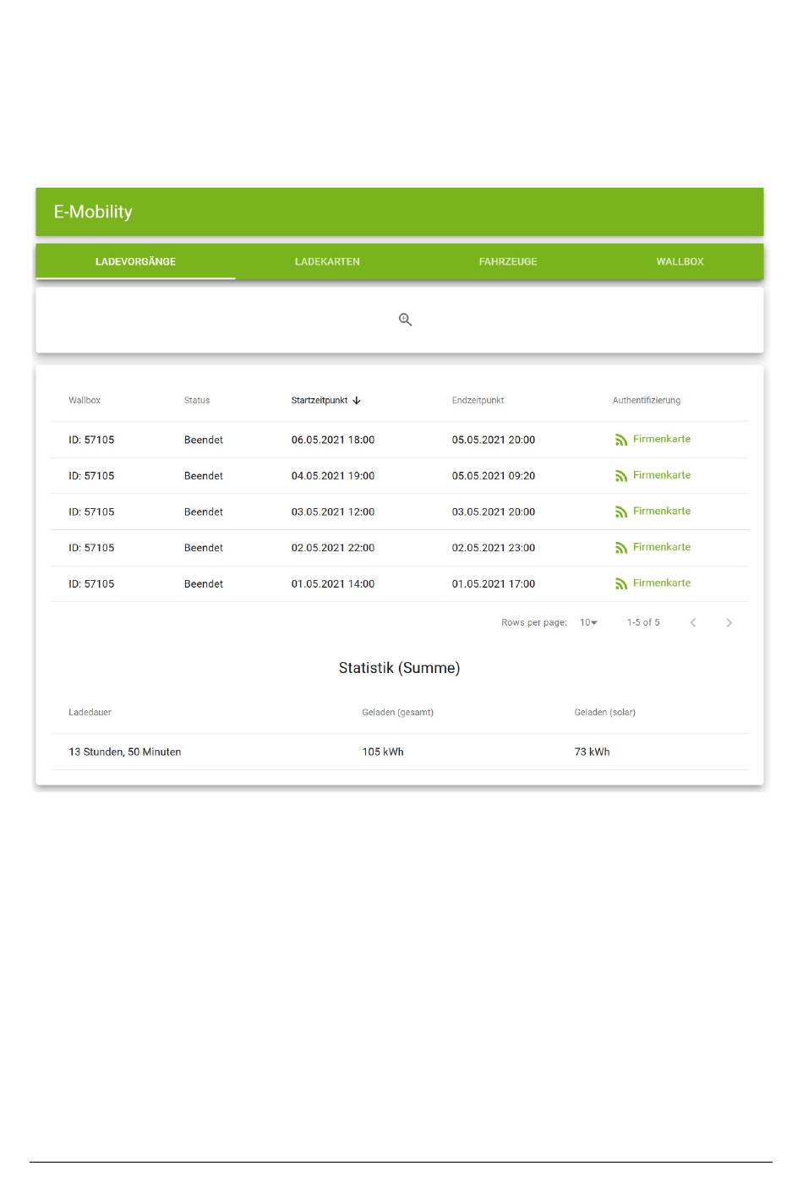Open the Fahrzeuge tab
Image resolution: width=803 pixels, height=1182 pixels.
point(508,262)
